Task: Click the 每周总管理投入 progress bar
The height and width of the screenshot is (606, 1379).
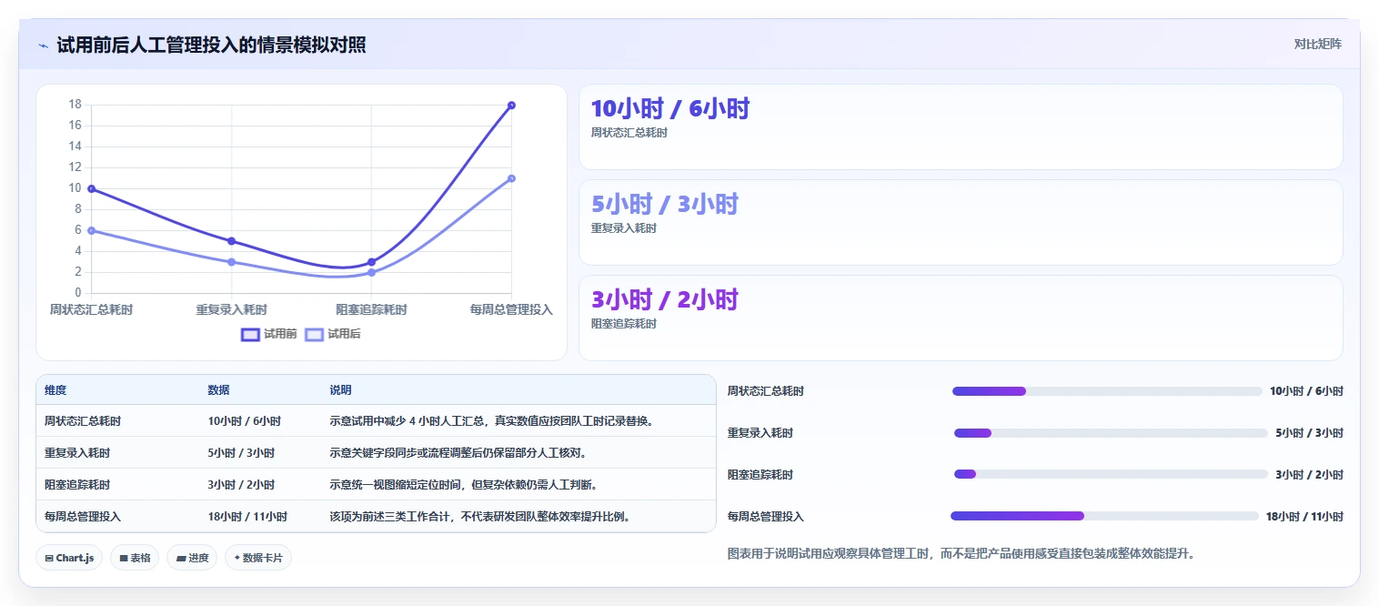Action: point(1104,516)
